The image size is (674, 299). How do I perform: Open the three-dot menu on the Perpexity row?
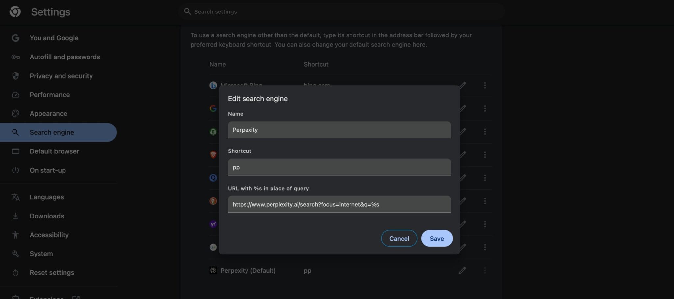(x=485, y=270)
